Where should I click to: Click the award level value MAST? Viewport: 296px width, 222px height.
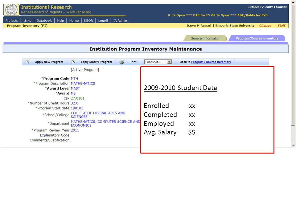(x=75, y=88)
